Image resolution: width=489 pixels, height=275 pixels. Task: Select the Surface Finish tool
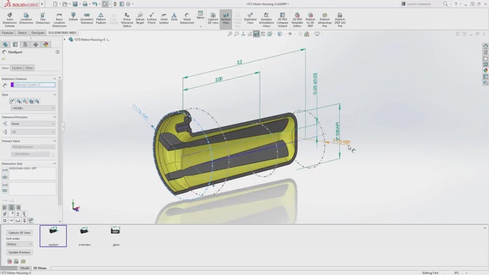[152, 18]
